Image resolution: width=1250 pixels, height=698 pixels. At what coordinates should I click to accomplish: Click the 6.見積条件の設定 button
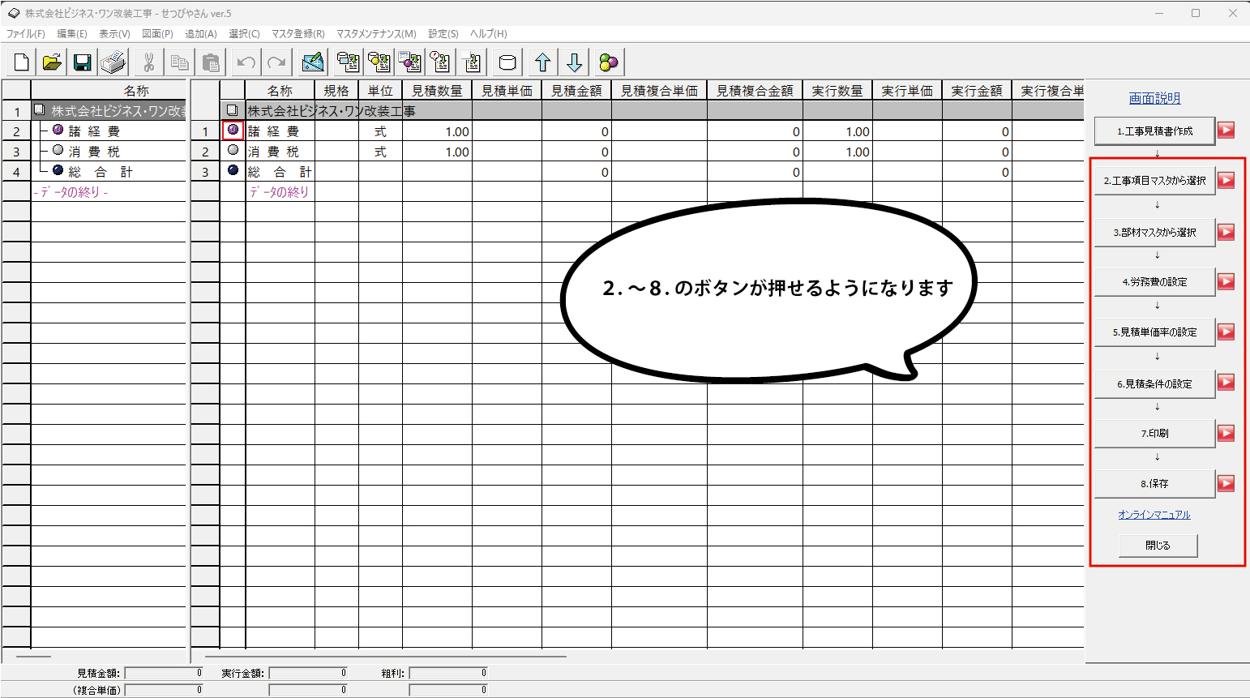point(1154,383)
